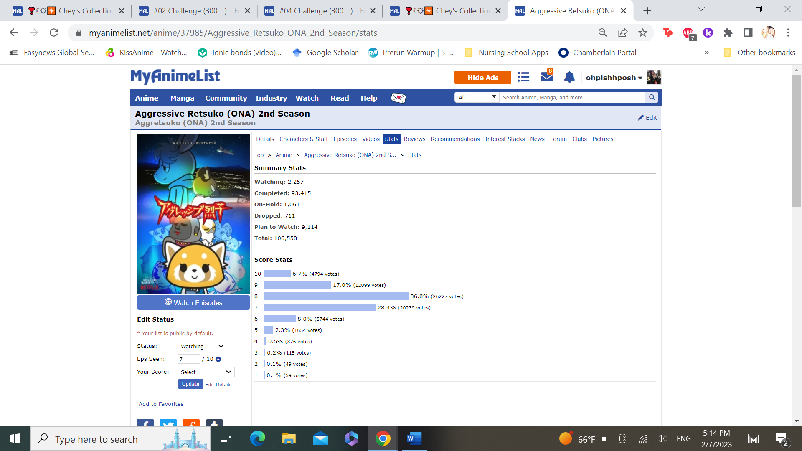Open Windows Start menu
This screenshot has height=451, width=802.
coord(15,438)
